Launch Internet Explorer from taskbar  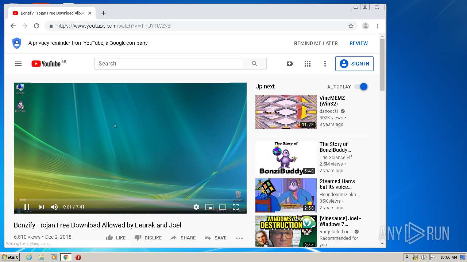coord(29,257)
